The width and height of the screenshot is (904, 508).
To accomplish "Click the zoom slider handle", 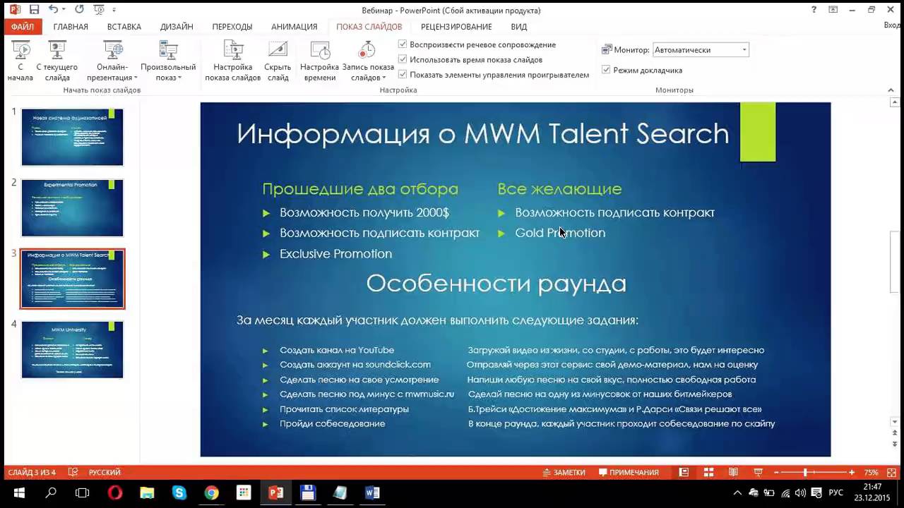I will [x=805, y=472].
